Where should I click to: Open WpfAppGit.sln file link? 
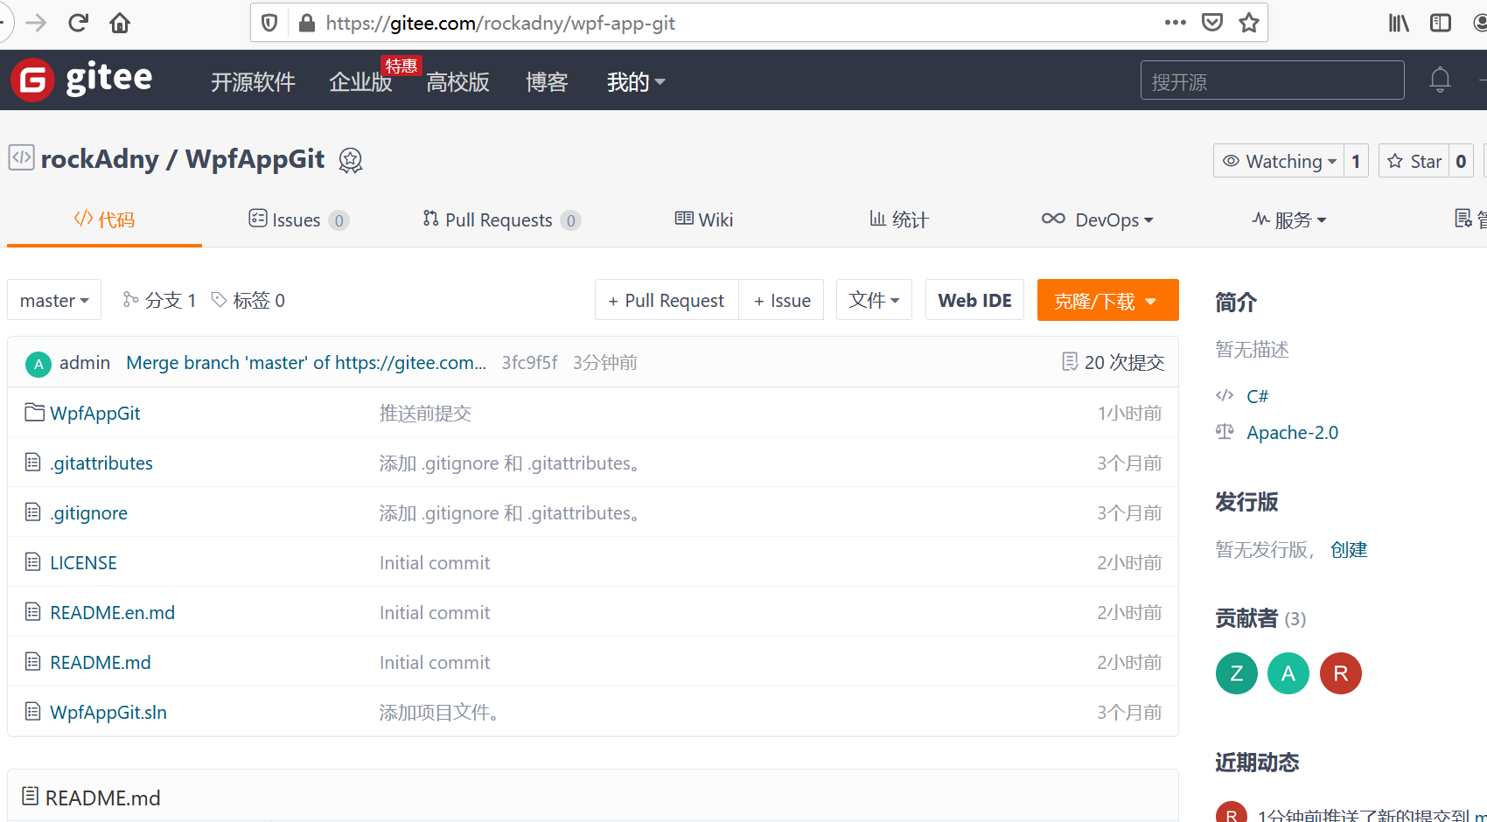tap(108, 712)
